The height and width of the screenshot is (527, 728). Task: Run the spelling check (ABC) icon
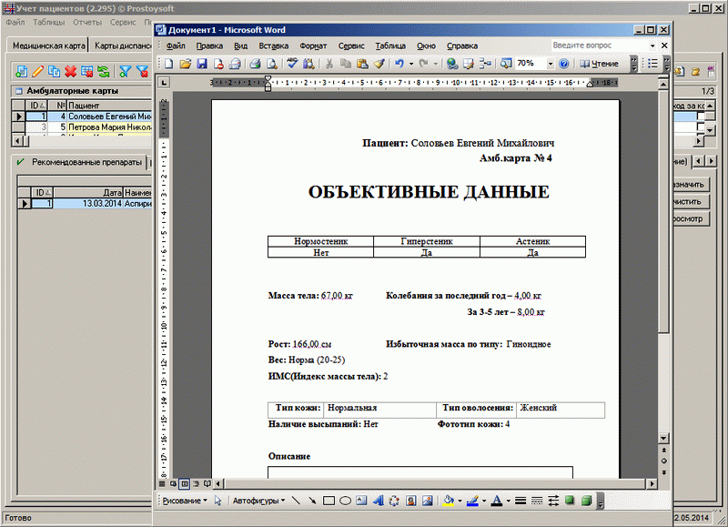click(292, 64)
